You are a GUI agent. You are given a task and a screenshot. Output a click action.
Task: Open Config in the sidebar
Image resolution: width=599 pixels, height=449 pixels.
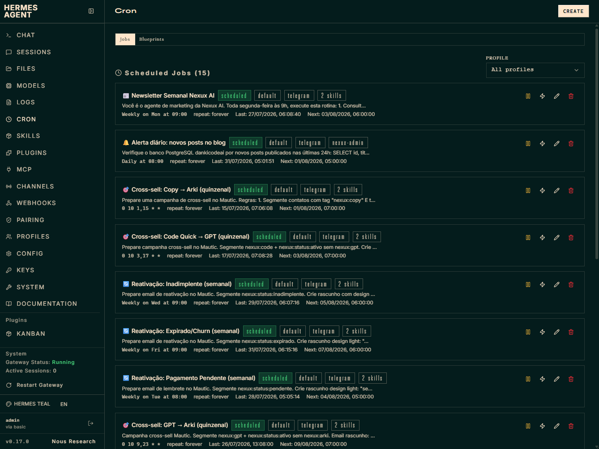52,254
